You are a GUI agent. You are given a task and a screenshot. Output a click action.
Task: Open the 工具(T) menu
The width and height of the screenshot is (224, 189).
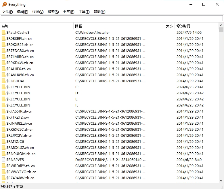point(84,12)
